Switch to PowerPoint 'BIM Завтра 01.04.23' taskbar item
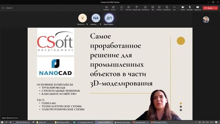The width and height of the screenshot is (220, 124). click(x=159, y=122)
